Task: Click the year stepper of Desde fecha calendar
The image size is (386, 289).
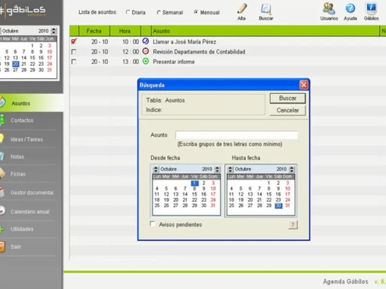Action: pos(217,169)
